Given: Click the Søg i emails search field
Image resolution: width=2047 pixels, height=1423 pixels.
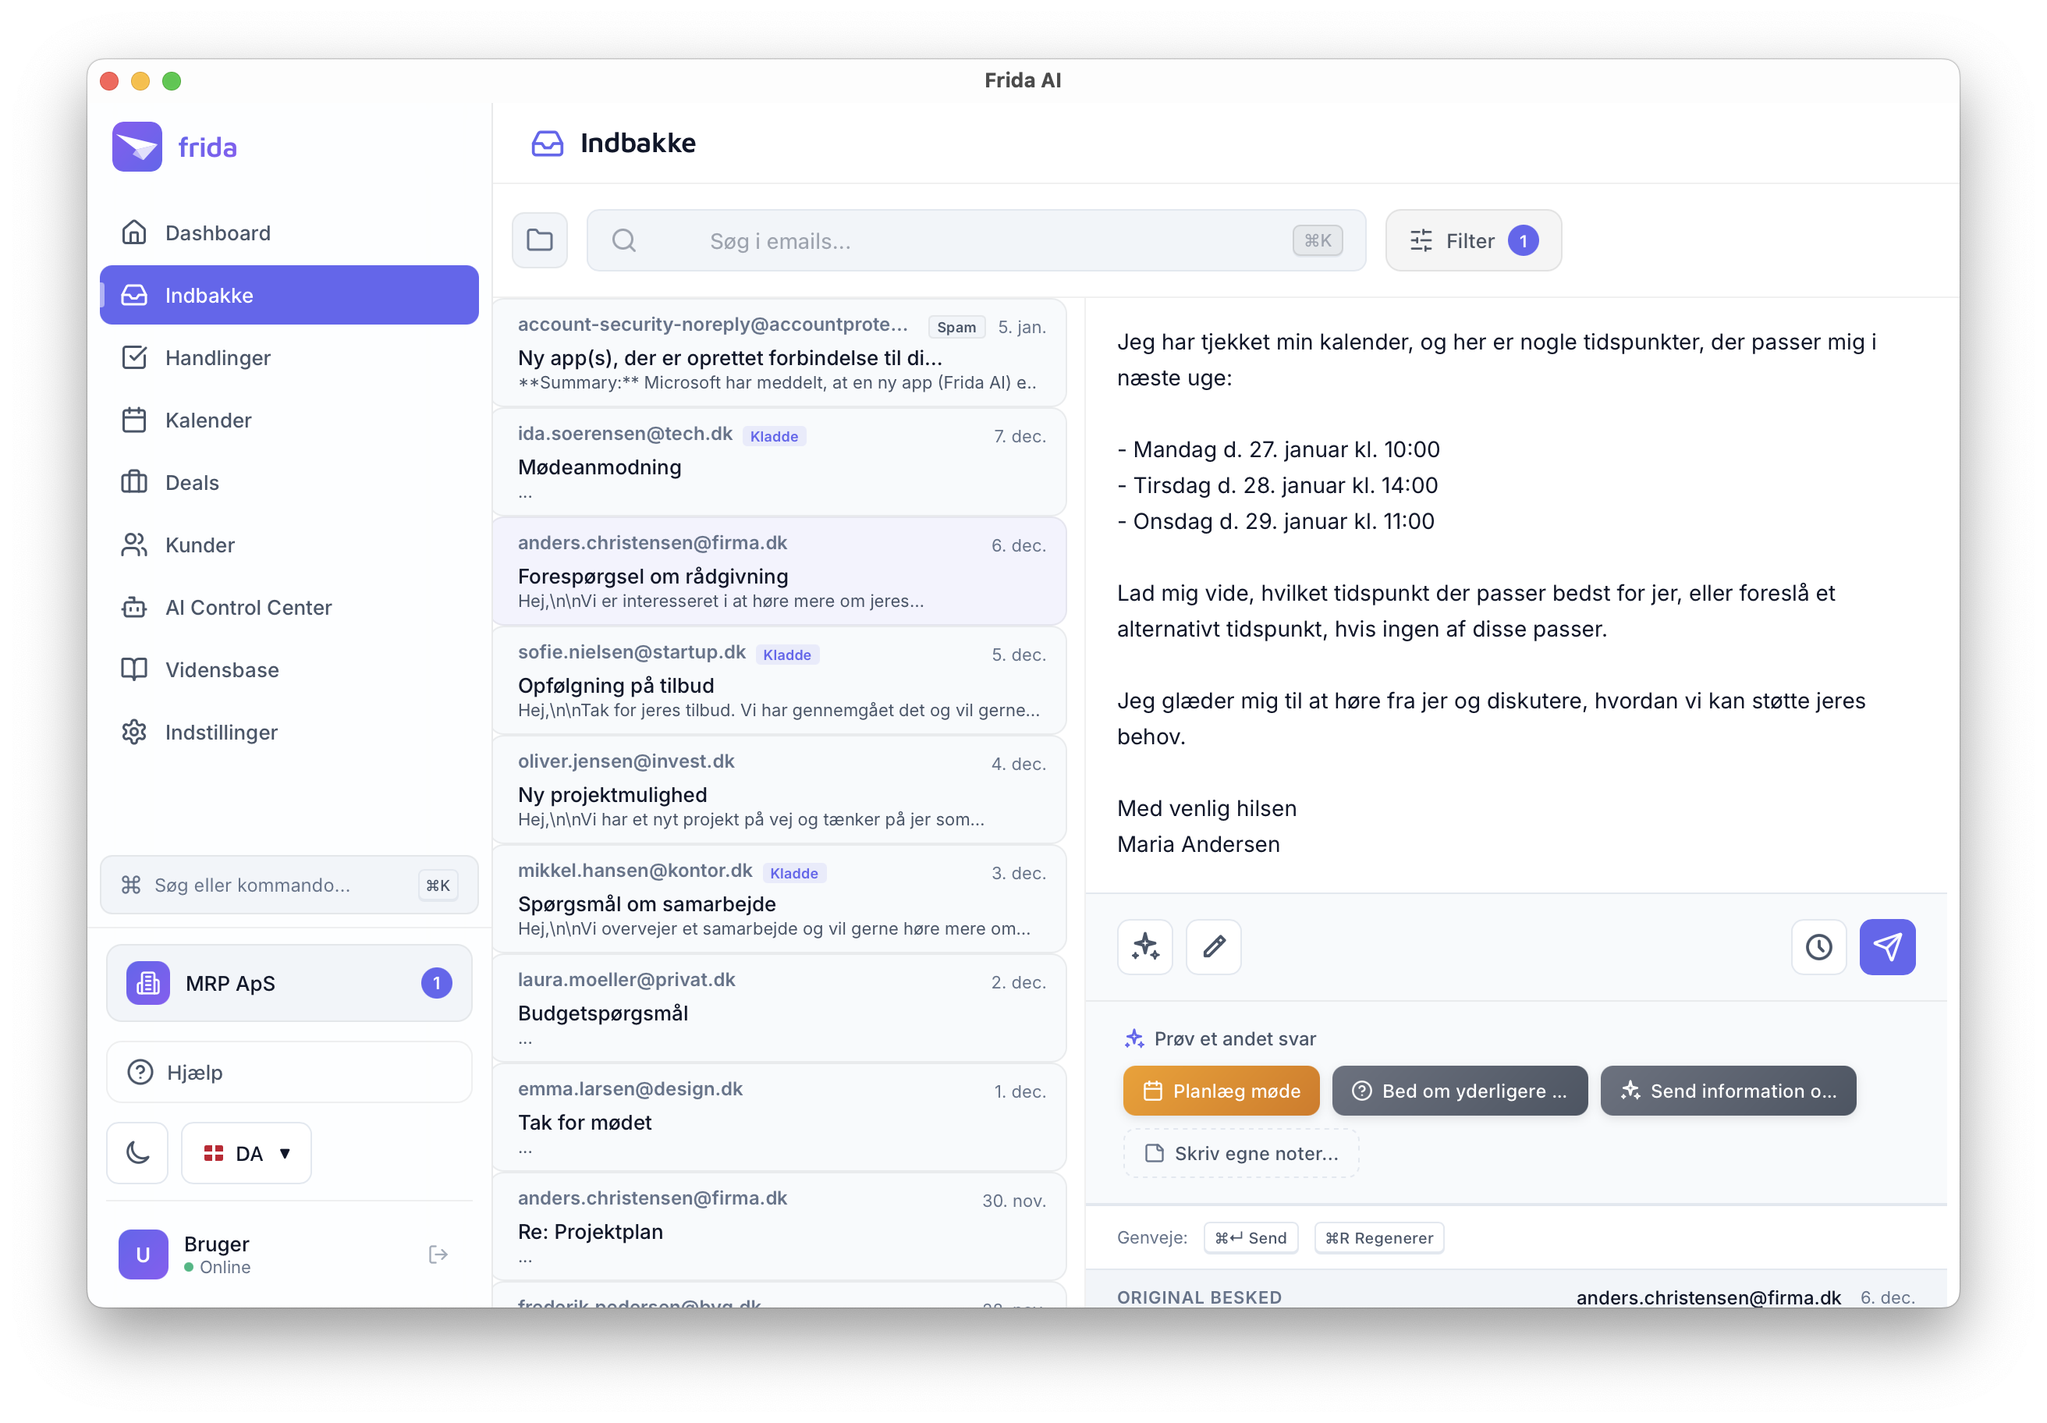Looking at the screenshot, I should tap(976, 241).
